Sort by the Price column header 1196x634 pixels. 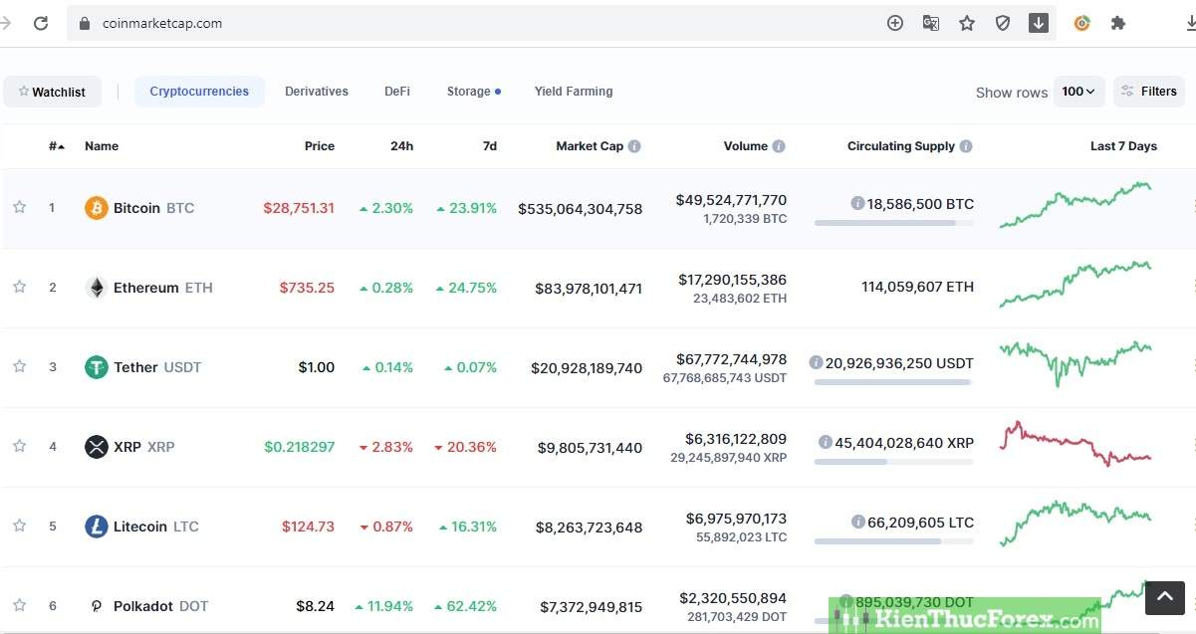point(320,146)
